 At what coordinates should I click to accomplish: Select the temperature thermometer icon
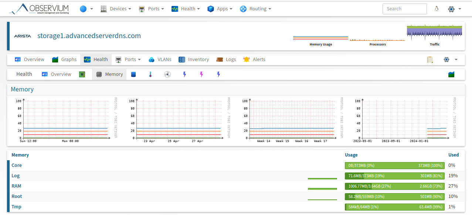point(150,74)
